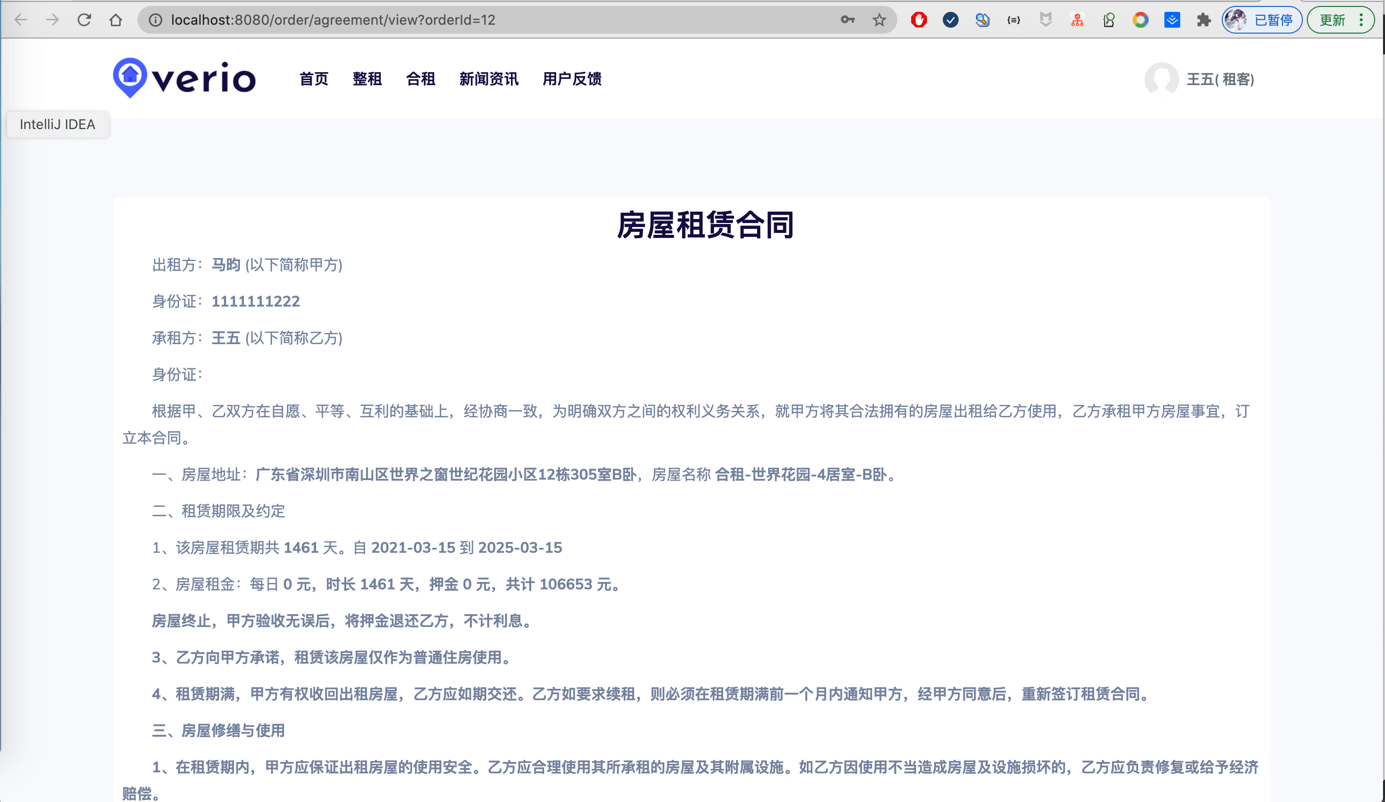Open saved passwords key icon
This screenshot has height=802, width=1385.
(847, 20)
